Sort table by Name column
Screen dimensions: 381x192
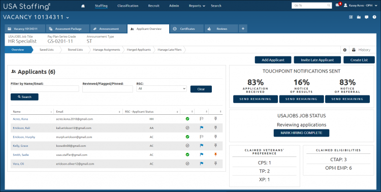tap(33, 112)
